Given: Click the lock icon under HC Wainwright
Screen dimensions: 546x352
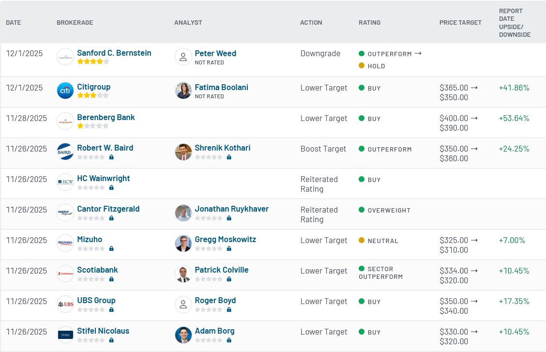Looking at the screenshot, I should (111, 188).
